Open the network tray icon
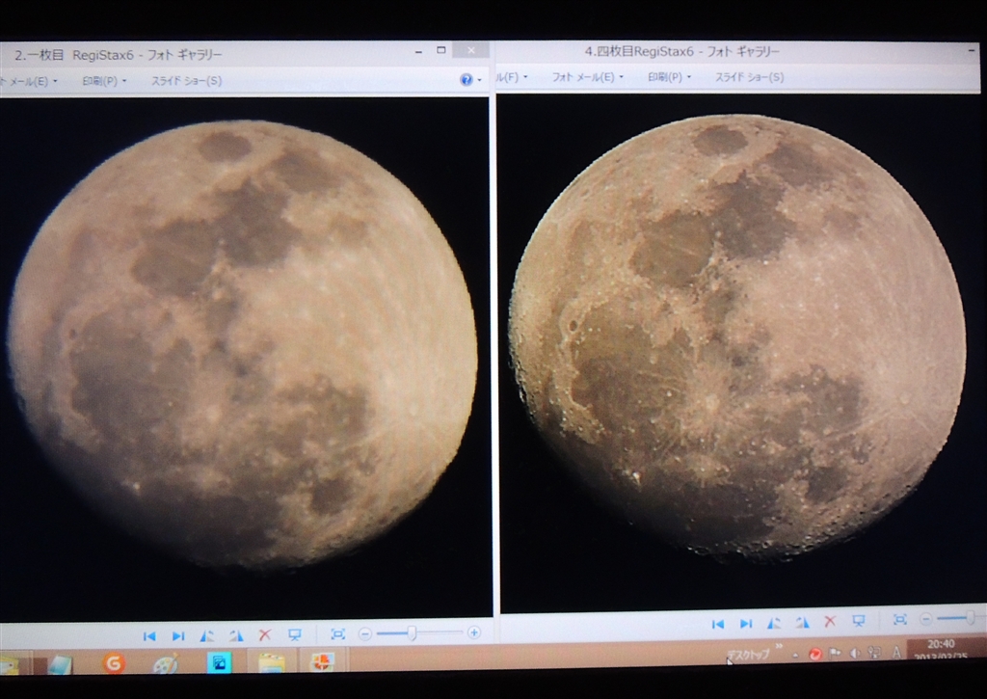Screen dimensions: 987x699 tap(873, 653)
